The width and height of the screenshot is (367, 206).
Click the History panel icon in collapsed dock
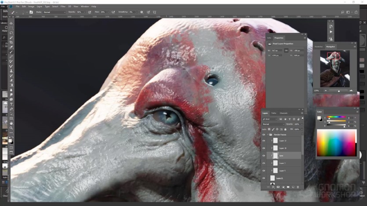point(331,26)
